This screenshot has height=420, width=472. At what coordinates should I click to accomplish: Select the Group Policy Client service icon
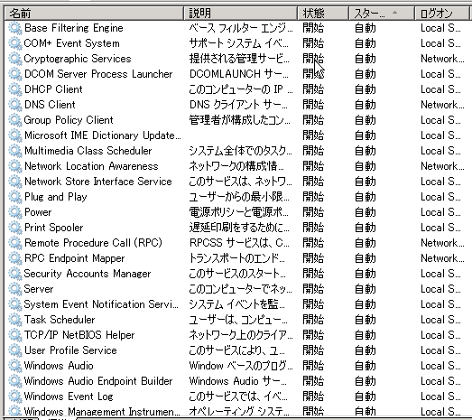[x=14, y=120]
